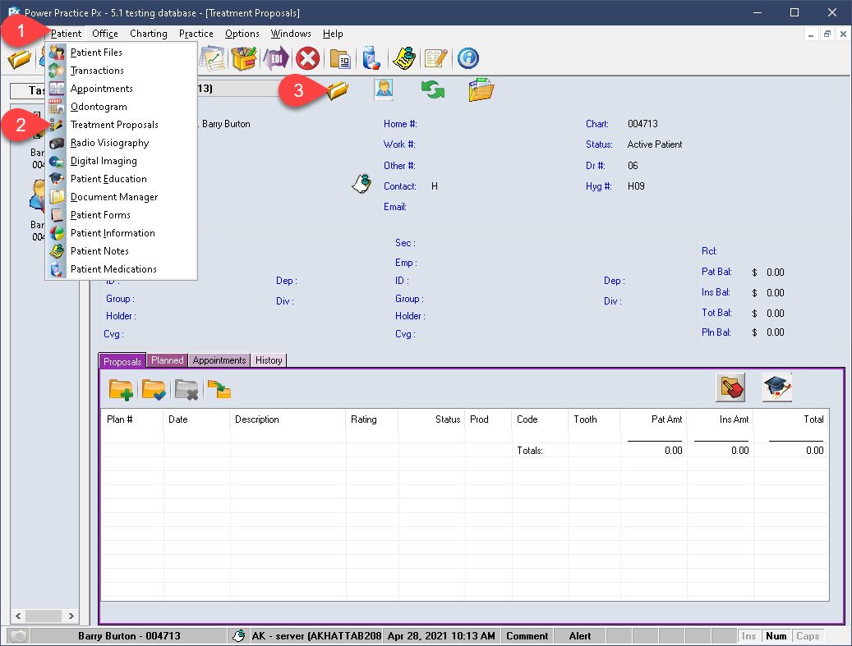The width and height of the screenshot is (852, 646).
Task: Click the Plan # column header
Action: point(131,419)
